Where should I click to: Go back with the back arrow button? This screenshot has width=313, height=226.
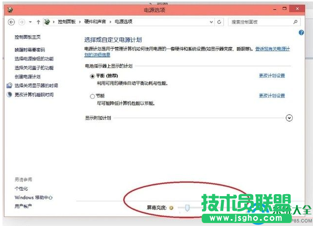point(11,22)
